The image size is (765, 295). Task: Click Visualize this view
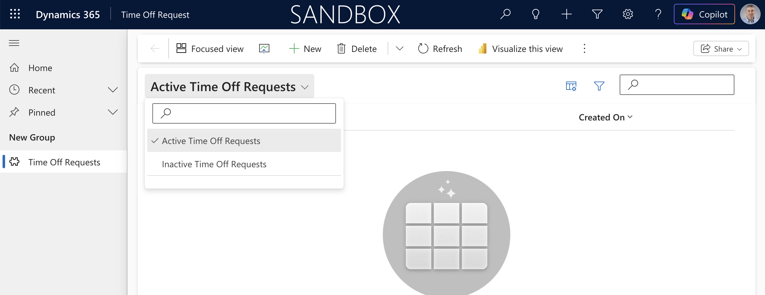point(521,49)
